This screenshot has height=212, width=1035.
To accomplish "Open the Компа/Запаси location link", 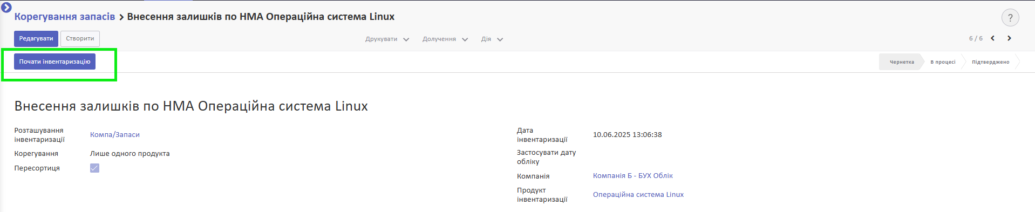I will coord(115,135).
